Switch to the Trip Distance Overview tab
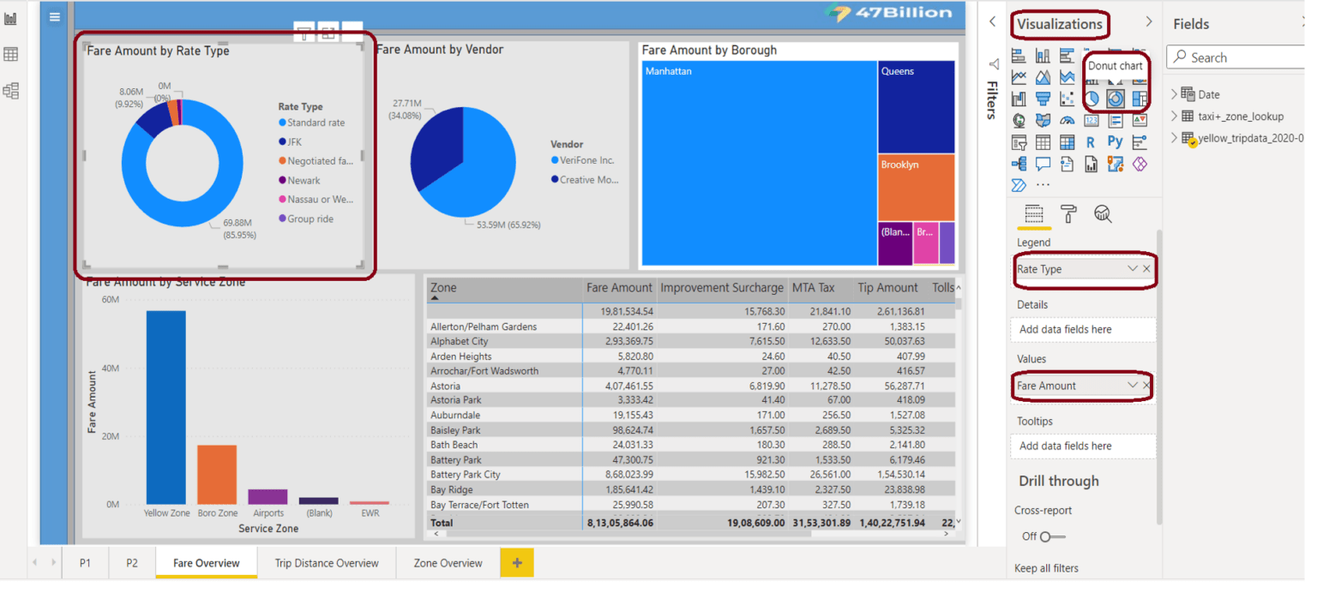The width and height of the screenshot is (1317, 593). click(x=327, y=563)
